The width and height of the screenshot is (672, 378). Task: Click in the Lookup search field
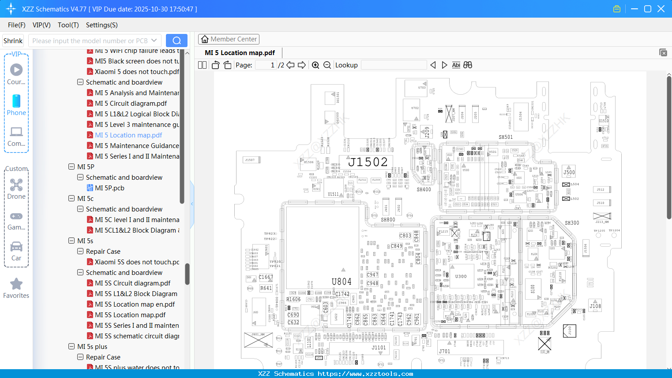point(394,65)
